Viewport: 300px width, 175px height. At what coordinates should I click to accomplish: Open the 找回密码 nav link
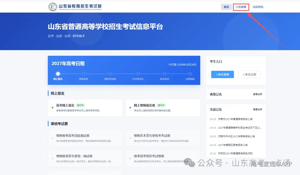[x=258, y=7]
